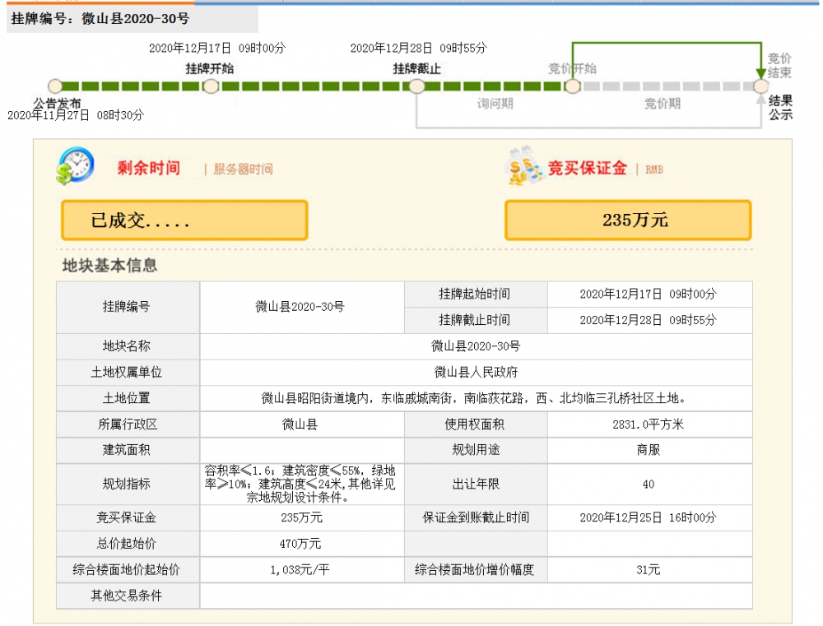Click the land location description cell
The image size is (823, 626).
(x=476, y=399)
